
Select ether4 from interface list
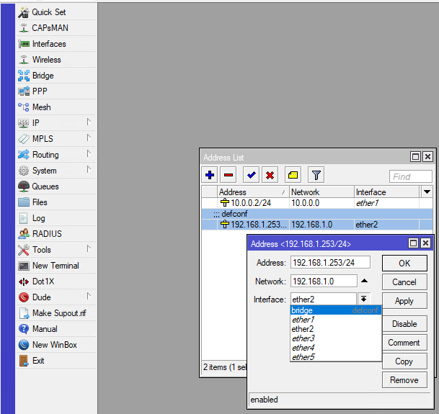[x=336, y=348]
